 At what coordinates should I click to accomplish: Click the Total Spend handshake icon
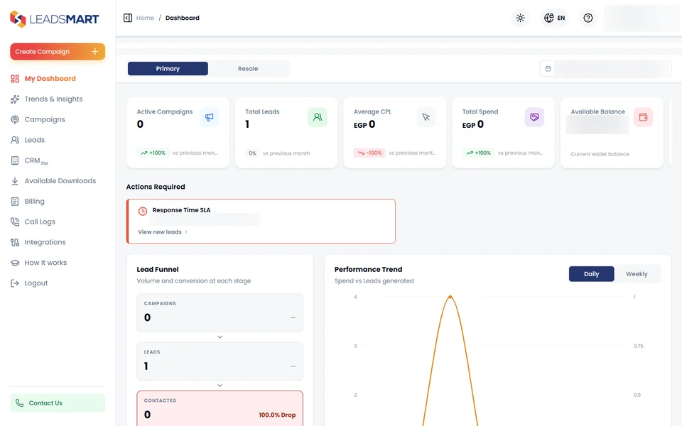[534, 117]
